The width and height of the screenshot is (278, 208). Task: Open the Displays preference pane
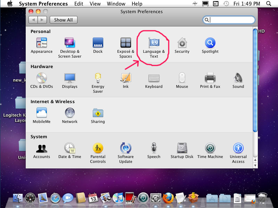point(70,81)
